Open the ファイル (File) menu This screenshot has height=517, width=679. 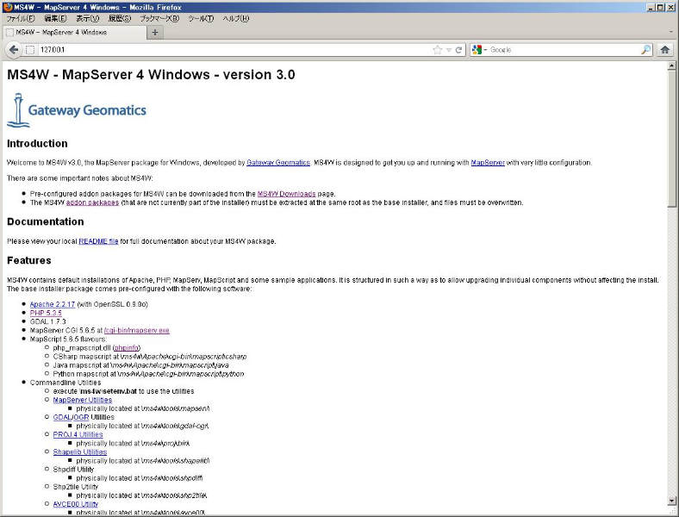pos(21,18)
